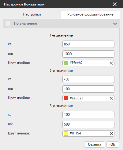
Task: Click the По значению label
Action: tap(25, 23)
